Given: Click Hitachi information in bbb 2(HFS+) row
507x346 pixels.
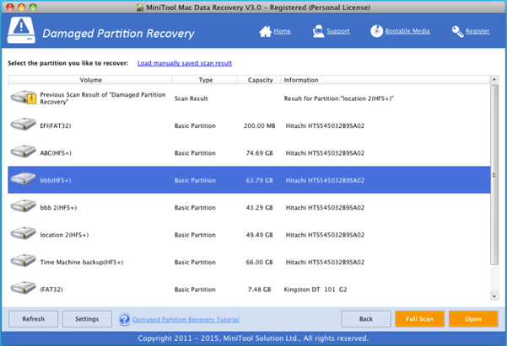Looking at the screenshot, I should [x=325, y=208].
